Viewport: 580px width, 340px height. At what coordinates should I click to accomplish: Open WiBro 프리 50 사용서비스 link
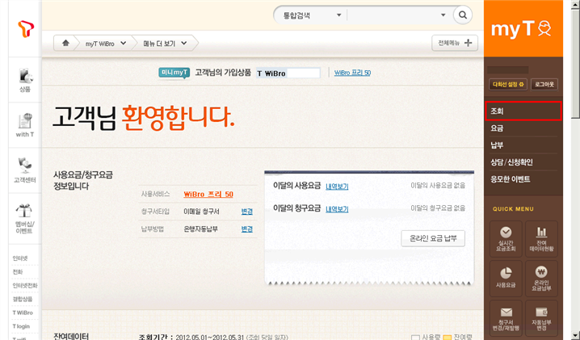click(x=208, y=195)
